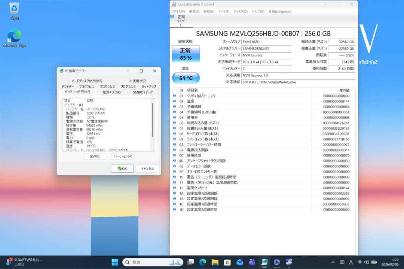
Task: Click the status indicator beside 使用率 row
Action: 174,117
